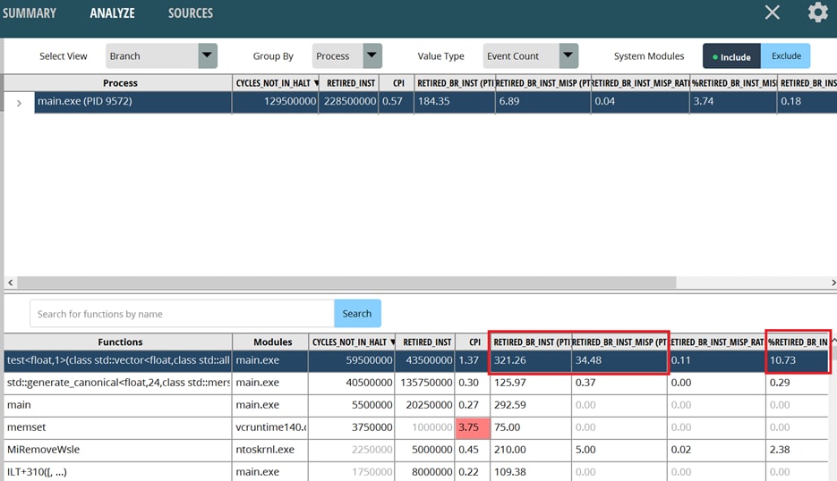Toggle System Modules to Include

731,56
